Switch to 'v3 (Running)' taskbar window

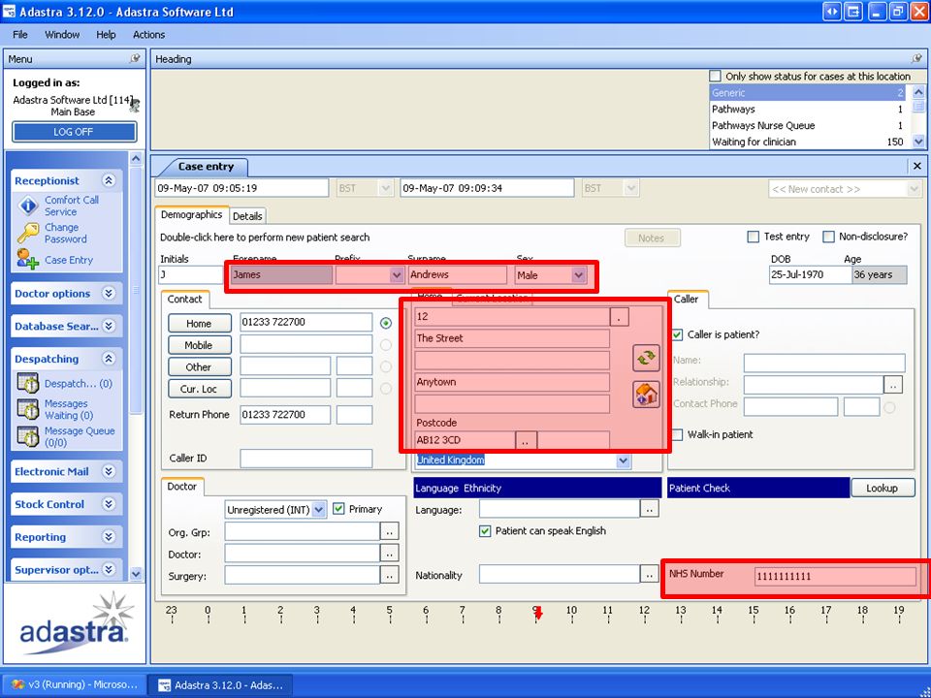click(x=75, y=685)
